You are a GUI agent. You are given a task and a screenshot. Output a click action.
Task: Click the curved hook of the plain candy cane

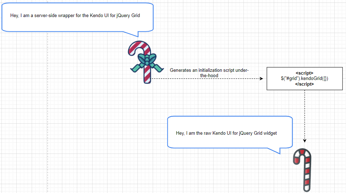click(302, 155)
